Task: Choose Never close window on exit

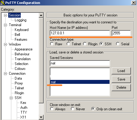Action: coord(73,109)
